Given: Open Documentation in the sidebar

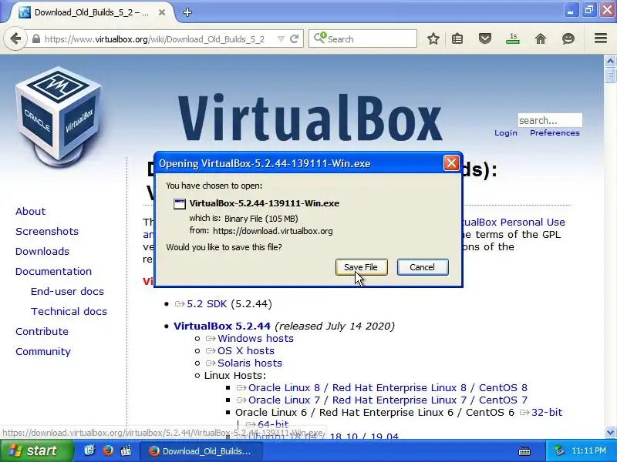Looking at the screenshot, I should (x=53, y=272).
